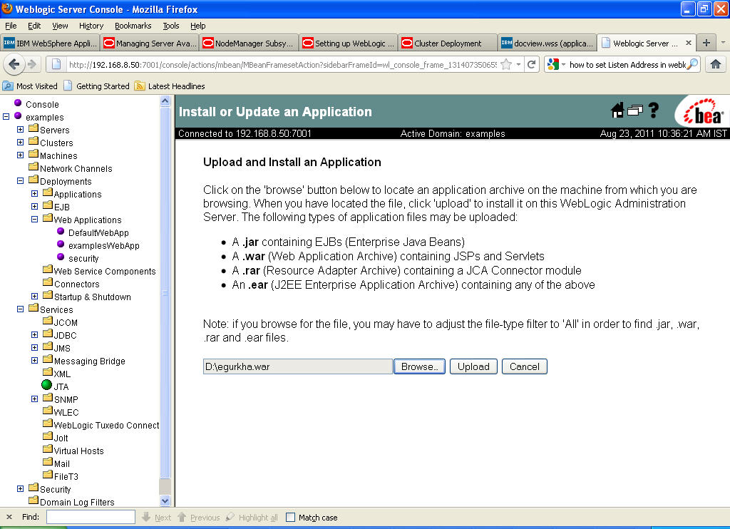
Task: Switch to NodeManager Subsy... tab
Action: [249, 43]
